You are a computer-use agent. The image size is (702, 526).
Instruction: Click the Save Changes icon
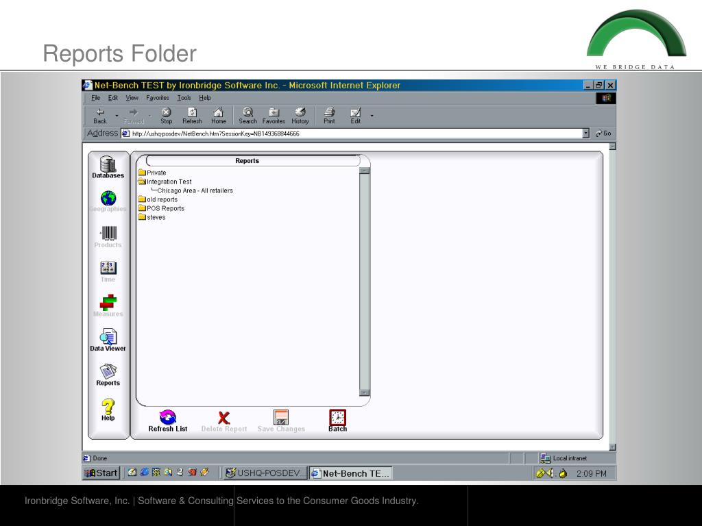280,417
